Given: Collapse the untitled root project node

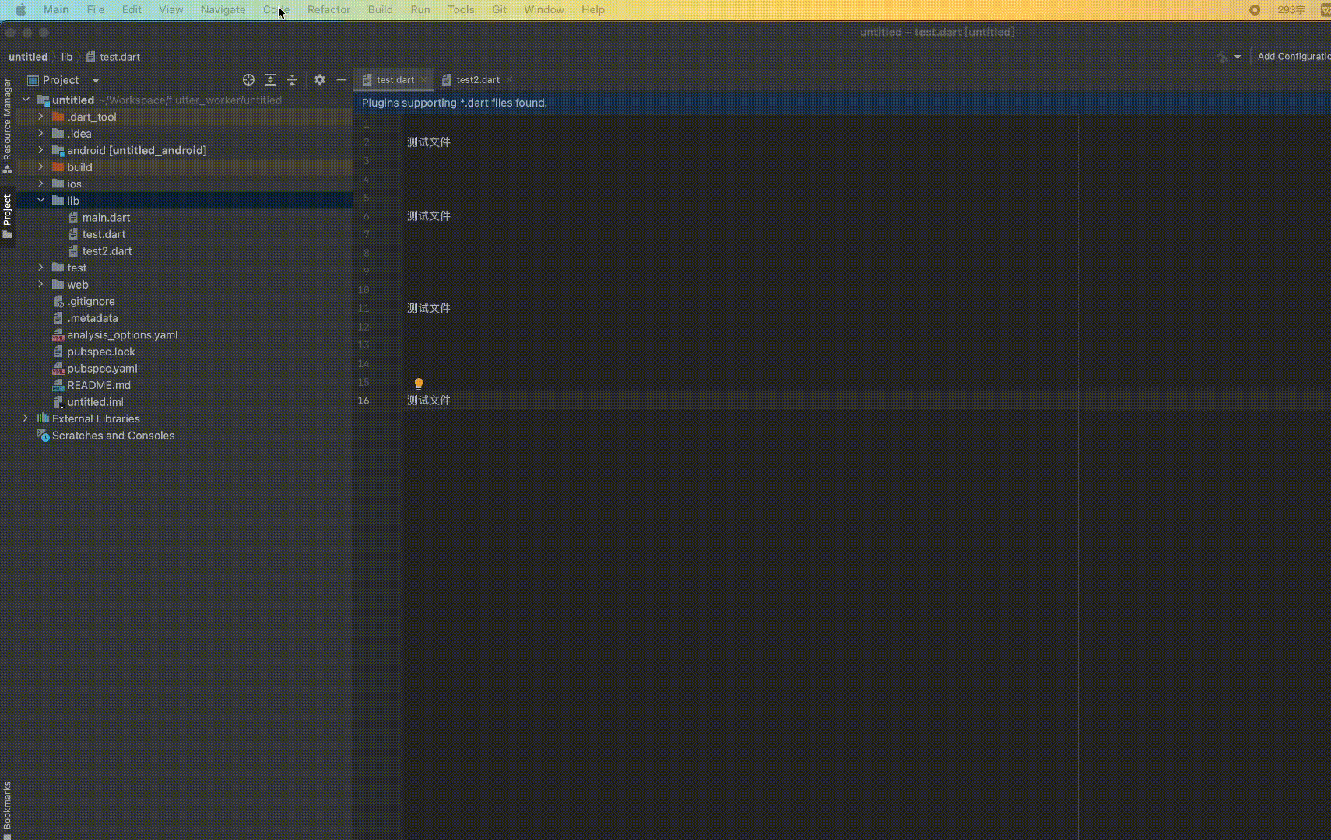Looking at the screenshot, I should click(26, 100).
